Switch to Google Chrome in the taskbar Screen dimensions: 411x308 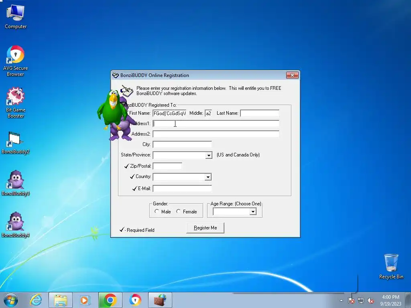coord(110,300)
